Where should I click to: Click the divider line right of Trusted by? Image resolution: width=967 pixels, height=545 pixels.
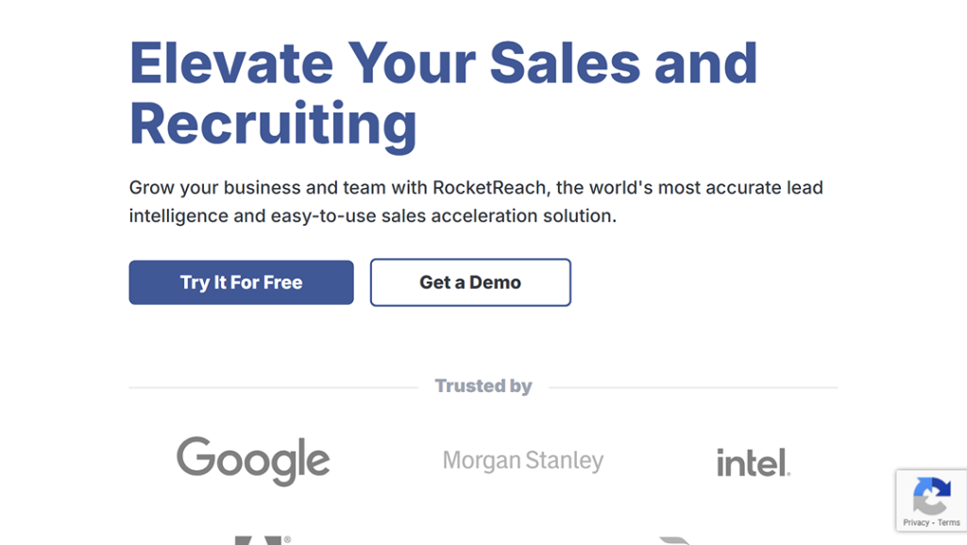tap(693, 388)
